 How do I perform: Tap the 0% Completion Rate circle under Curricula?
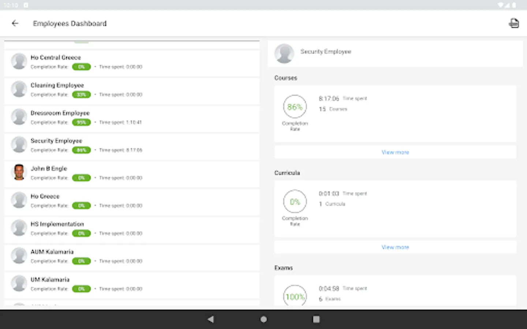pos(295,201)
